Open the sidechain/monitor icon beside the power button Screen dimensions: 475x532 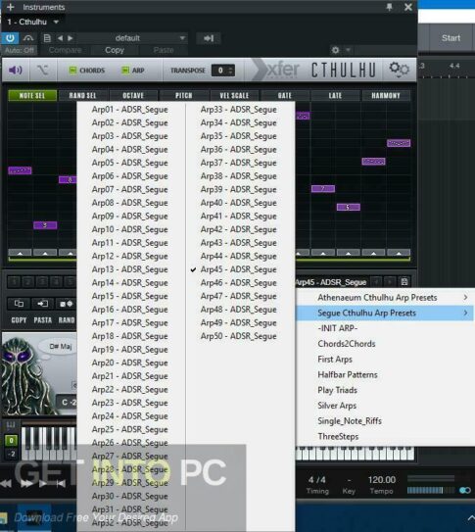pyautogui.click(x=28, y=38)
